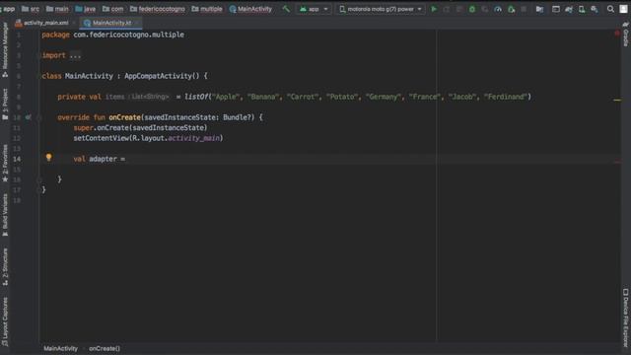The height and width of the screenshot is (355, 631).
Task: Open the Run Anything window icon
Action: click(x=556, y=9)
